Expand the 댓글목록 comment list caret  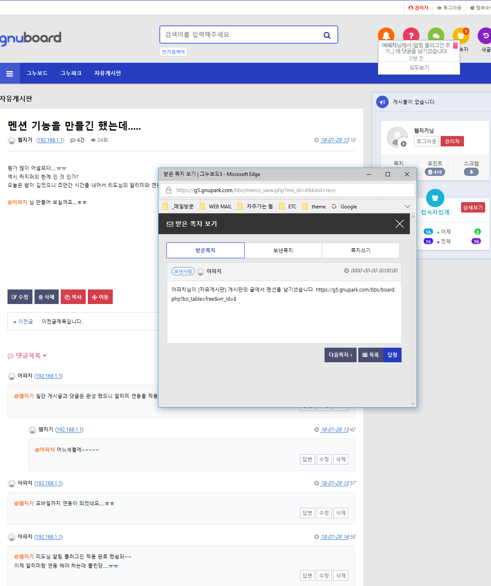coord(45,356)
